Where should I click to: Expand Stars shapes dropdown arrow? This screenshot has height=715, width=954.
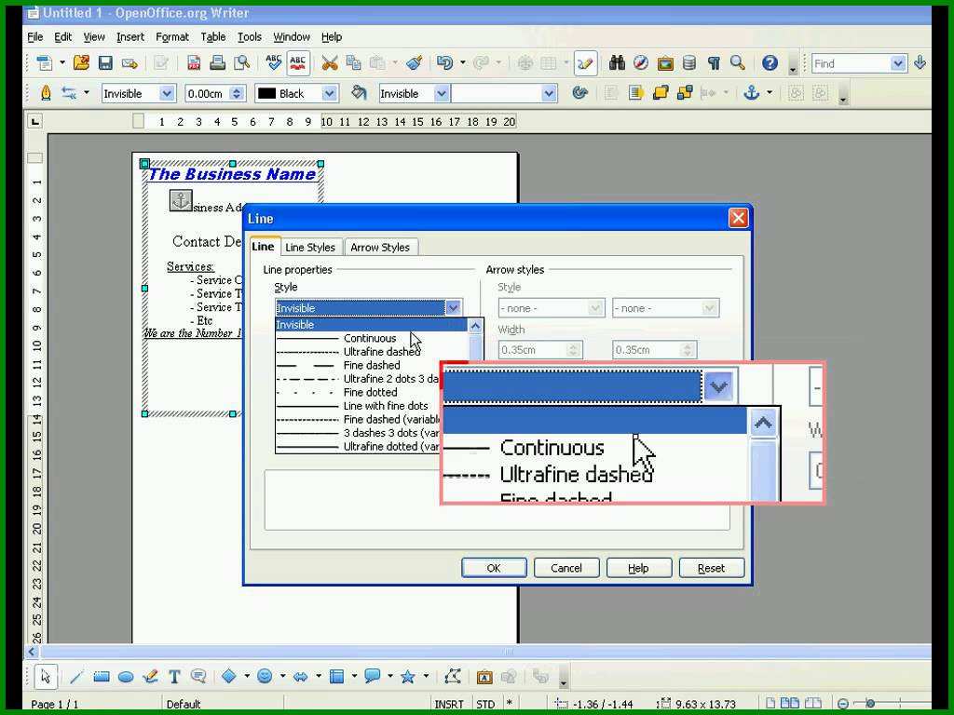click(426, 676)
